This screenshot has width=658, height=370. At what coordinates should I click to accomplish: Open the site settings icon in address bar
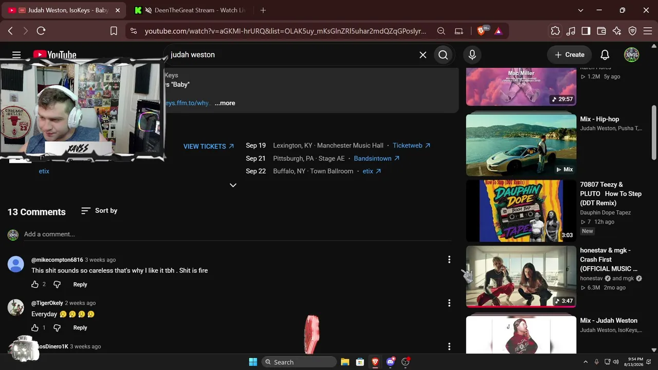134,31
